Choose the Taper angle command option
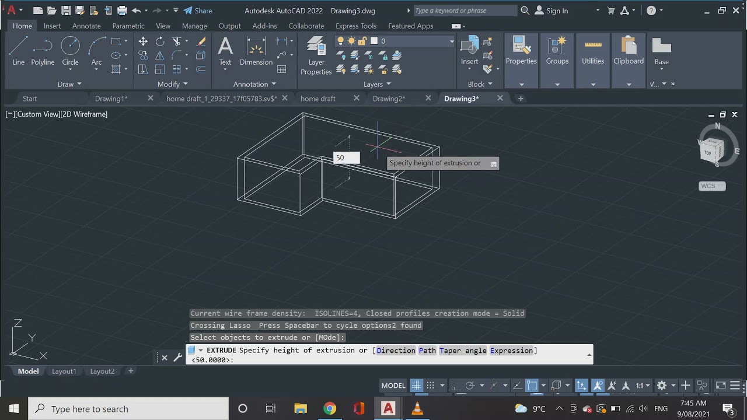 tap(462, 351)
